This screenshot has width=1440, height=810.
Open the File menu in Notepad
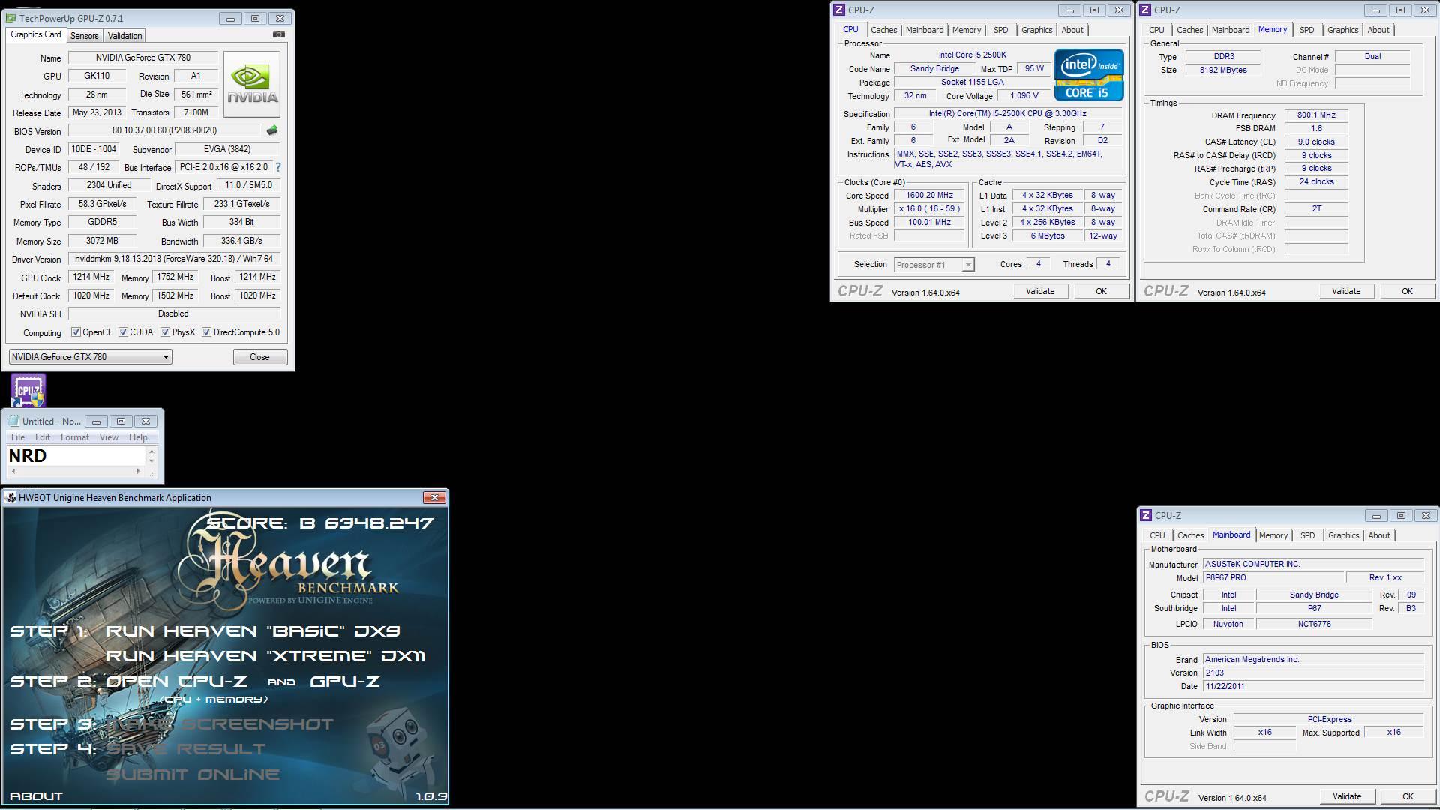pos(18,437)
